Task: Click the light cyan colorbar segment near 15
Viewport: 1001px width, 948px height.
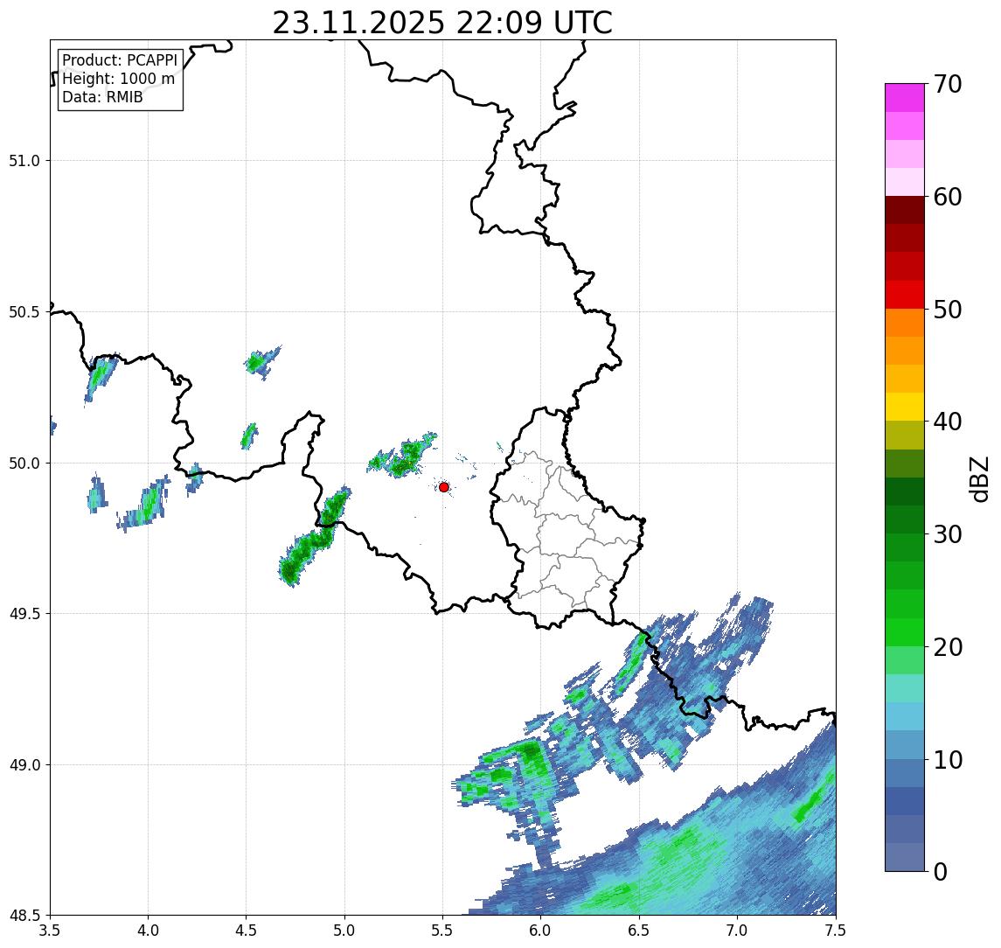Action: 905,717
